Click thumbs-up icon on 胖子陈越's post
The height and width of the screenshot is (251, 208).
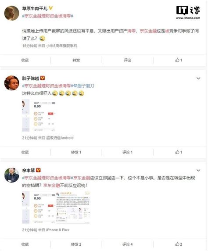tap(177, 152)
